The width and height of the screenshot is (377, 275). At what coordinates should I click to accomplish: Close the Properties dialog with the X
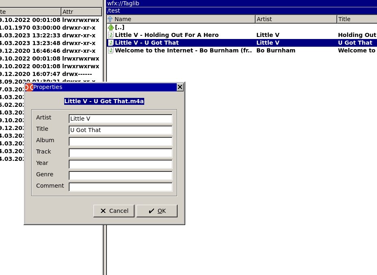180,87
